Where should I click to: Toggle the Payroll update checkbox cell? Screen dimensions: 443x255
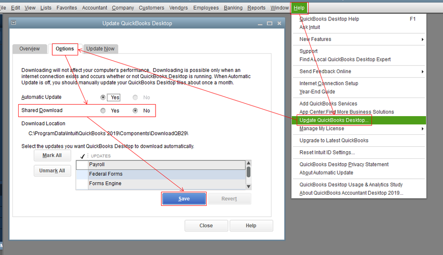click(x=82, y=165)
